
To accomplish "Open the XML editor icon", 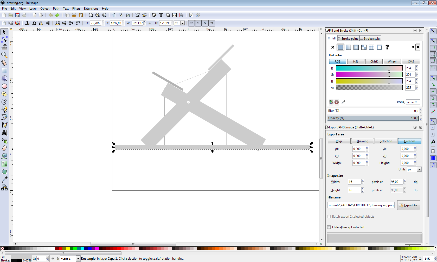I will (x=175, y=15).
